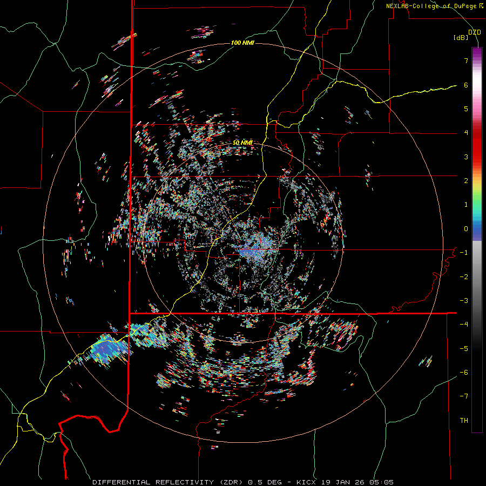Image resolution: width=486 pixels, height=486 pixels.
Task: Click the 0 dB scale label
Action: 466,229
